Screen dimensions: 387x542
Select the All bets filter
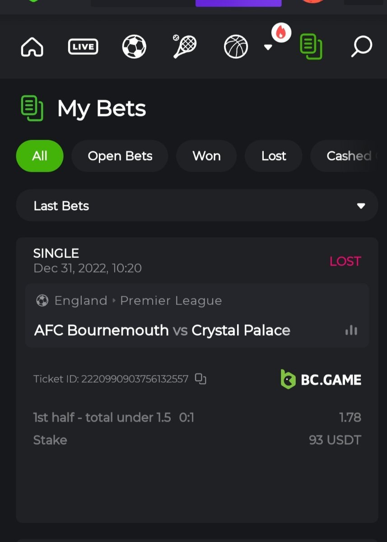40,156
